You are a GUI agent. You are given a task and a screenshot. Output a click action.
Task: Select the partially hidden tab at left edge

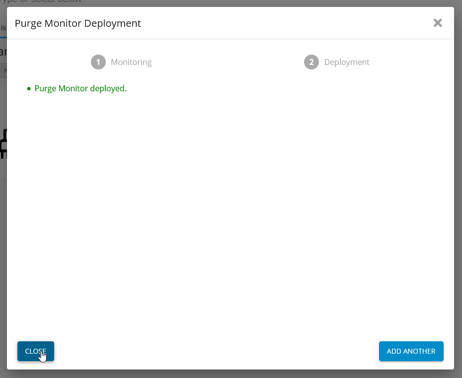[x=3, y=28]
